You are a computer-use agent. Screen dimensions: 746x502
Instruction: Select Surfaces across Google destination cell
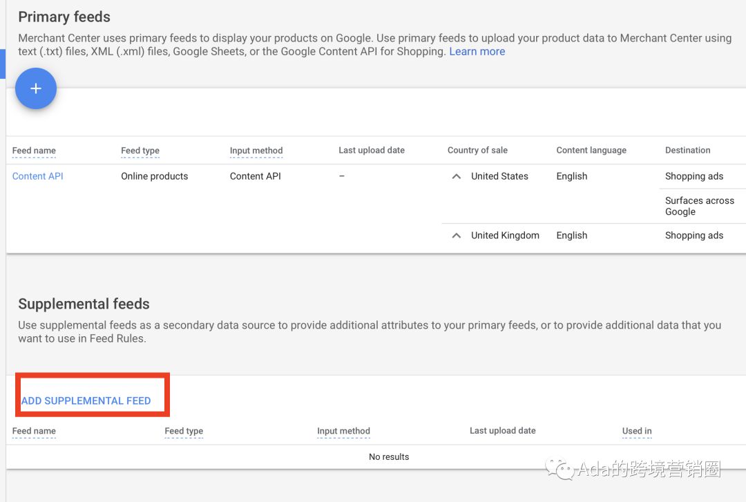[x=699, y=206]
